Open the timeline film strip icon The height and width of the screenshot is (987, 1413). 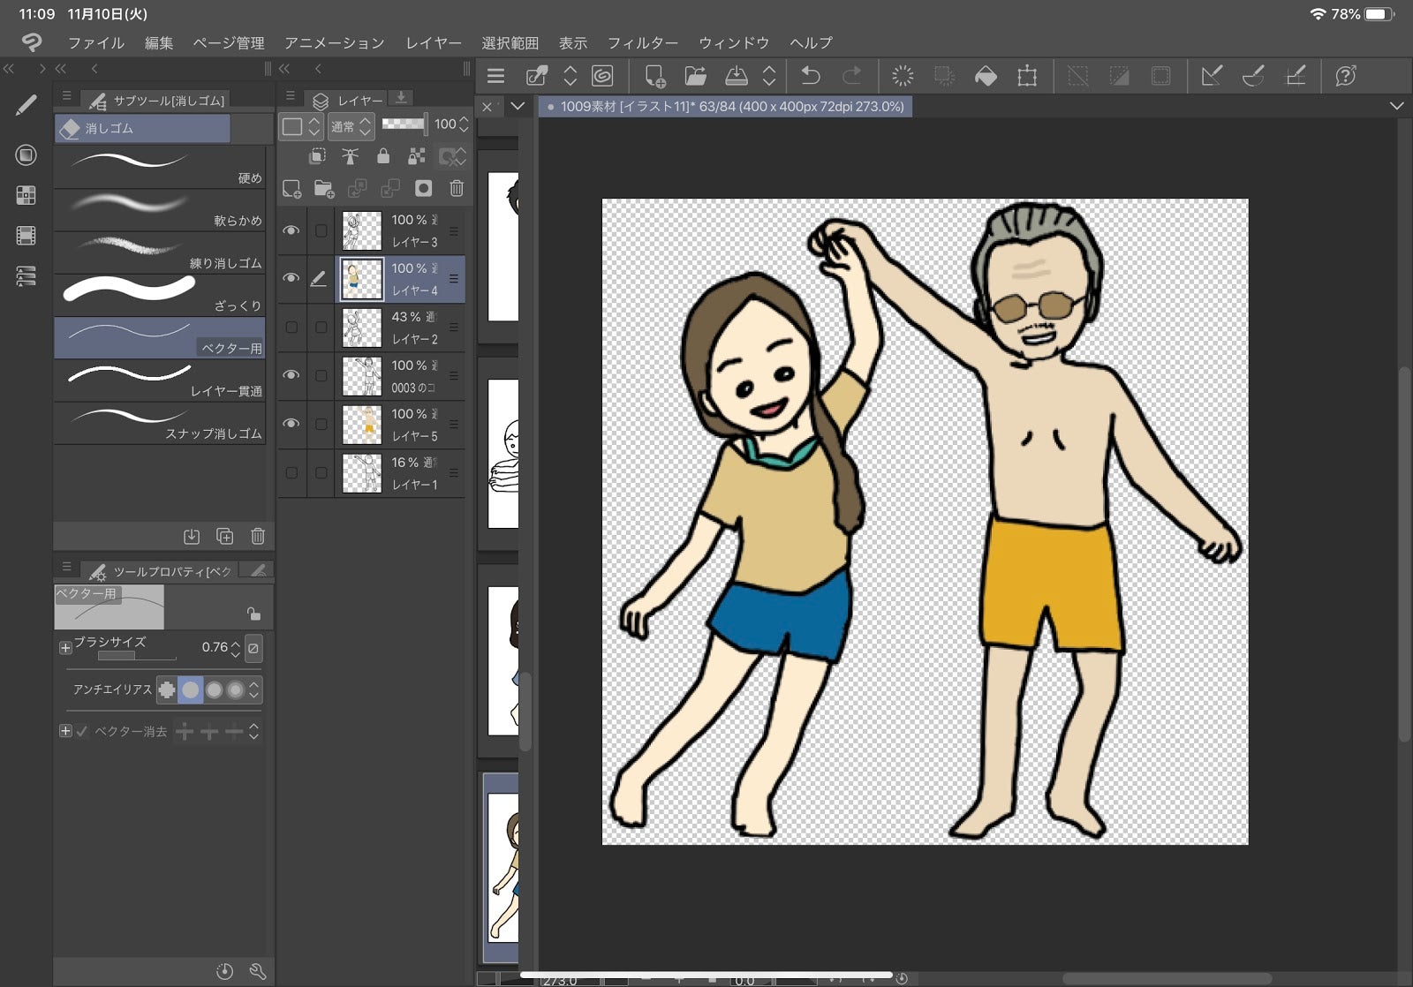26,236
